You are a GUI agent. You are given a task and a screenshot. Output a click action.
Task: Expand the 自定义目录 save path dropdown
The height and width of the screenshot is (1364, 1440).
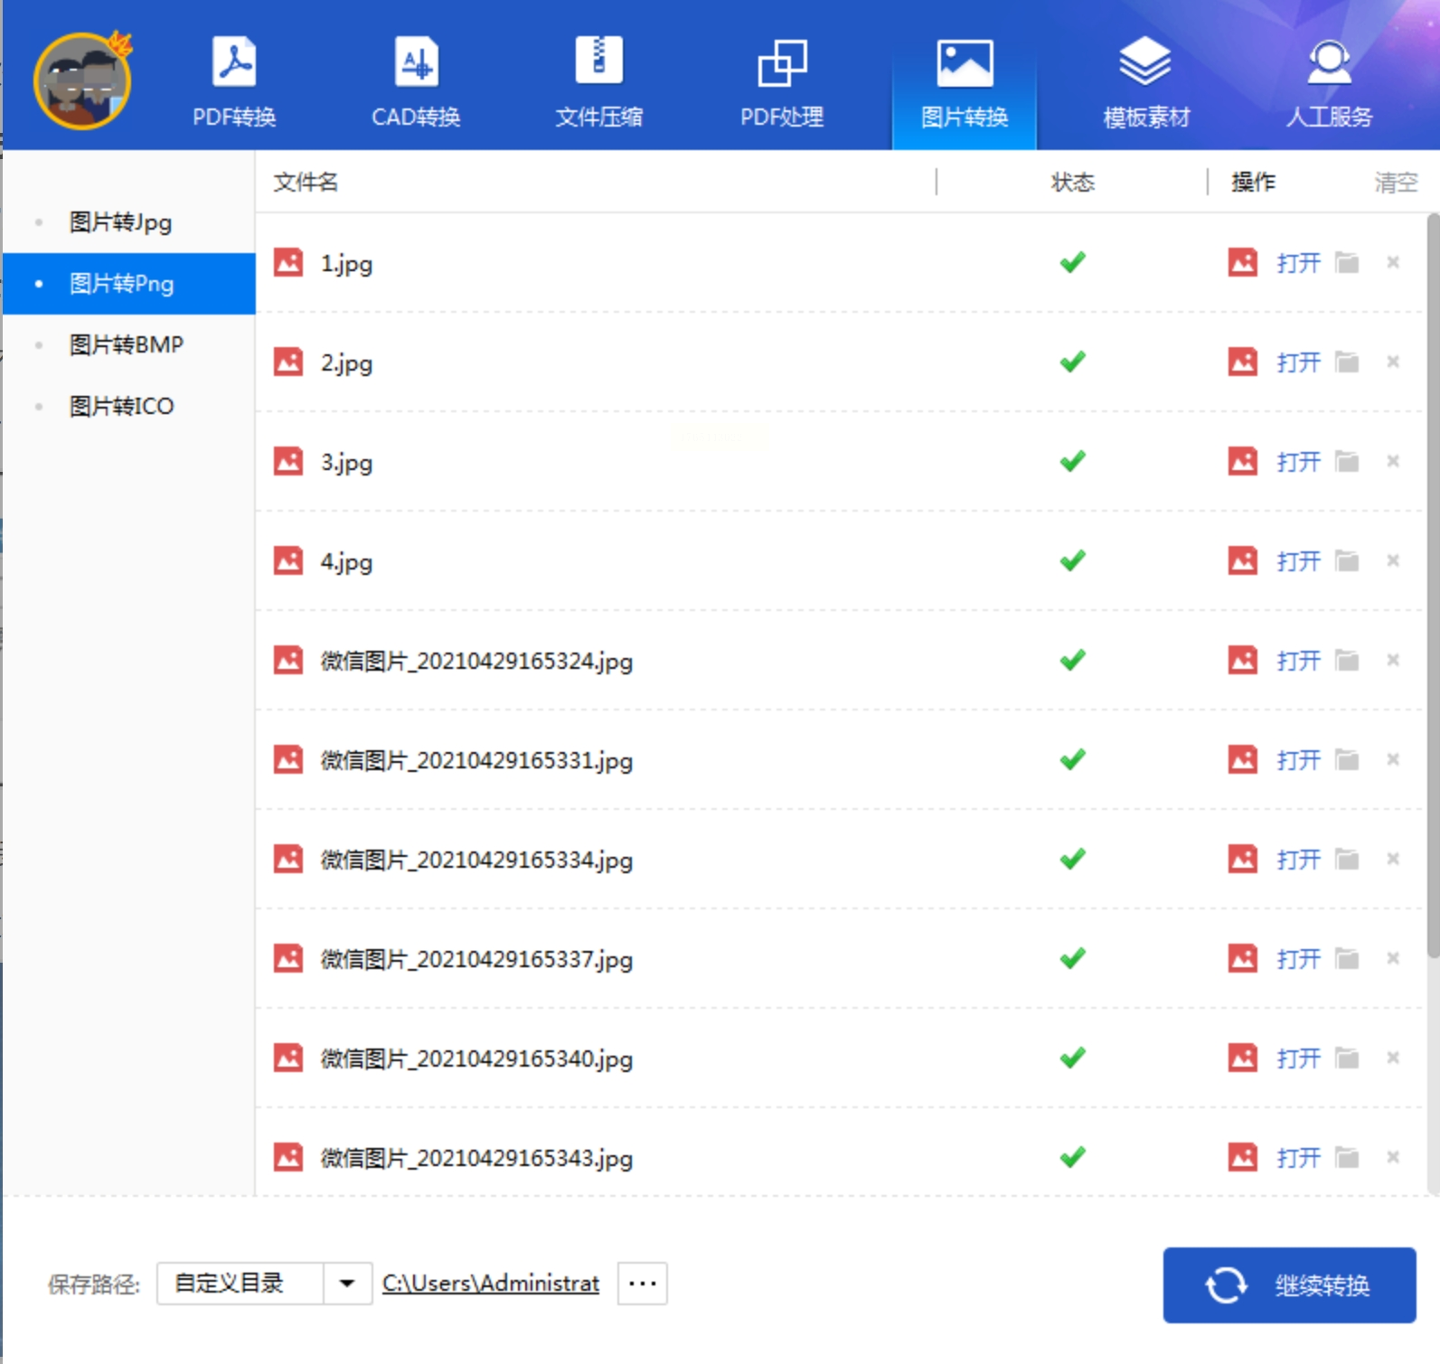pyautogui.click(x=347, y=1284)
